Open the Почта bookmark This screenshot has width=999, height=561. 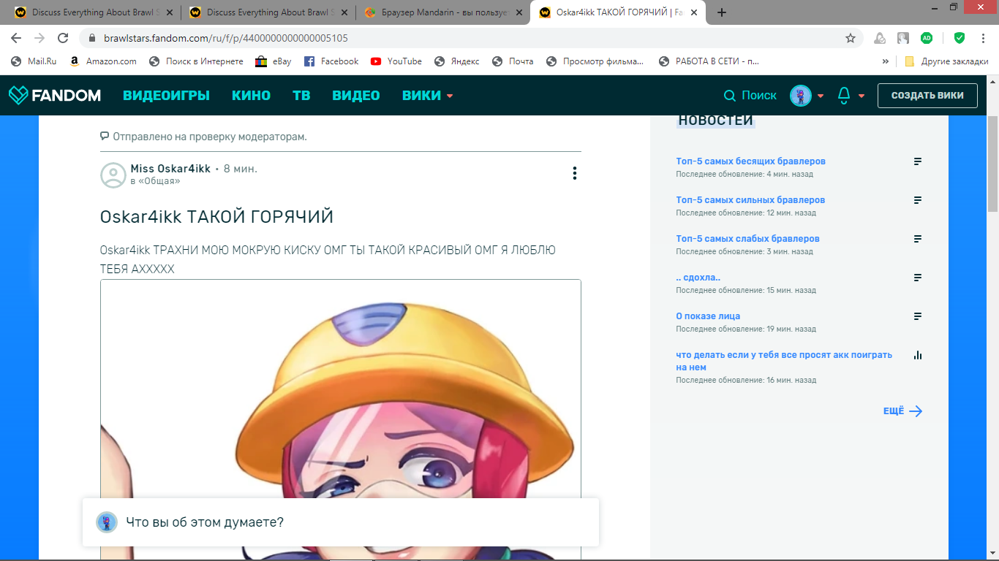(513, 61)
